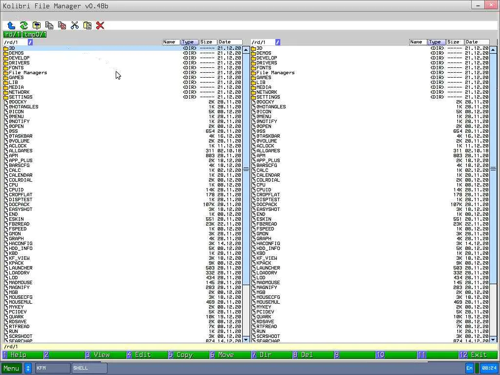This screenshot has width=500, height=375.
Task: Click the 08:24 clock in taskbar
Action: click(x=489, y=368)
